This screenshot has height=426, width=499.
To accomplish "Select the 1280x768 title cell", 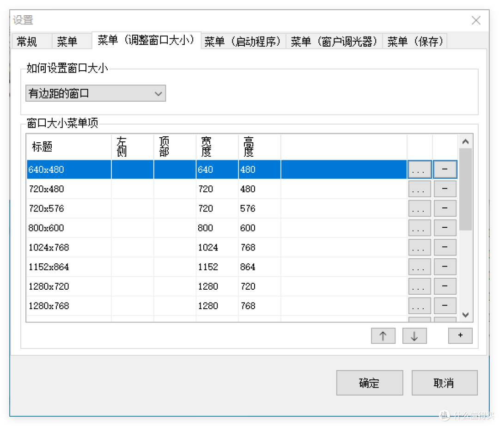I will point(69,306).
